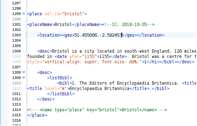The image size is (197, 126).
Task: Click the closing place tag on line 1315
Action: click(37, 115)
